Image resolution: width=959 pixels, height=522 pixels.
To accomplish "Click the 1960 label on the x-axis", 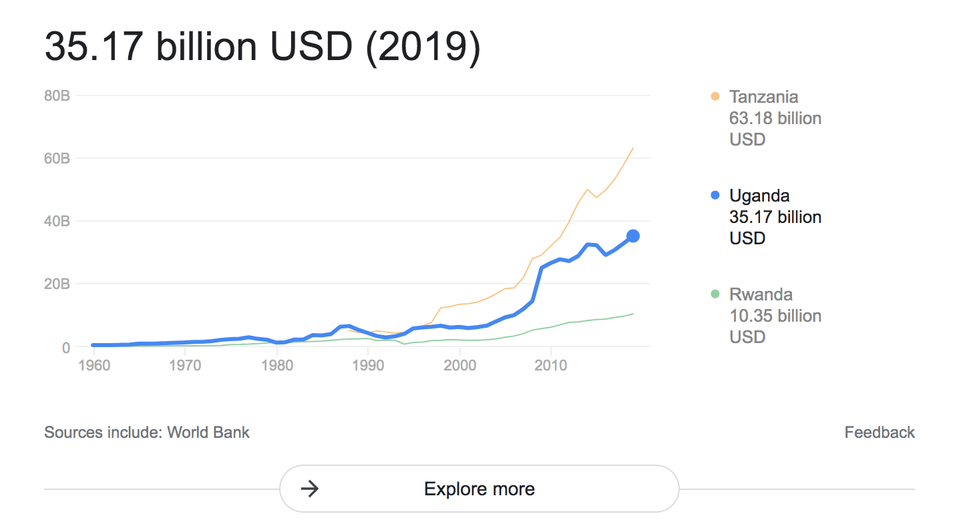I will pyautogui.click(x=93, y=366).
